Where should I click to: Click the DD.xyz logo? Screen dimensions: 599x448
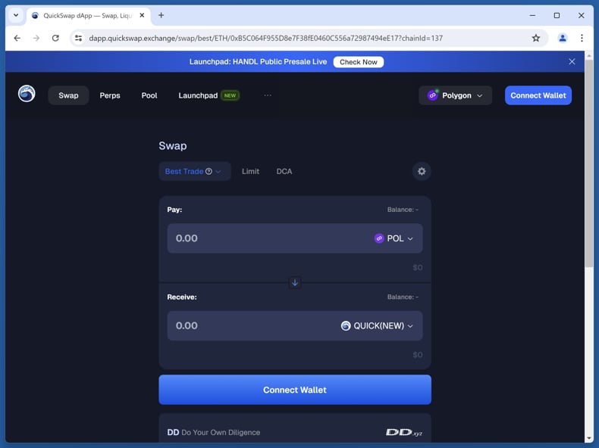404,432
